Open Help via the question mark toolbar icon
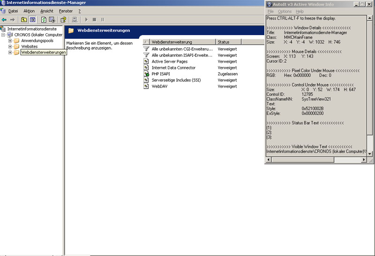Screen dimensions: 375x256 [63, 20]
